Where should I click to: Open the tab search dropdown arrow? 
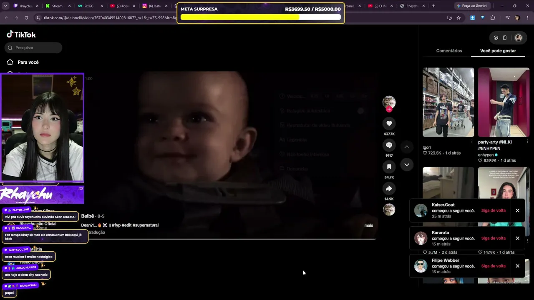point(6,6)
